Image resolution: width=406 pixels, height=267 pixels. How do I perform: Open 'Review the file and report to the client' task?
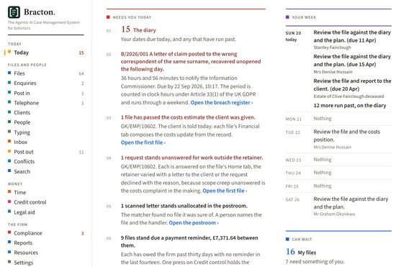tap(352, 85)
